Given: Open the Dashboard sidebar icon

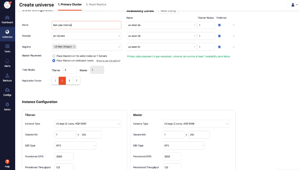Looking at the screenshot, I should pos(7,18).
